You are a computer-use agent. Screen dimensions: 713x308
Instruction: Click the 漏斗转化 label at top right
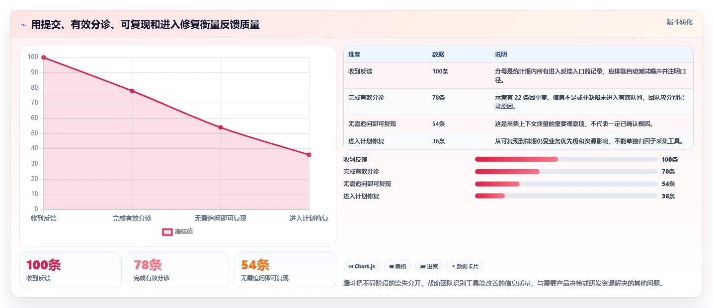pyautogui.click(x=679, y=22)
